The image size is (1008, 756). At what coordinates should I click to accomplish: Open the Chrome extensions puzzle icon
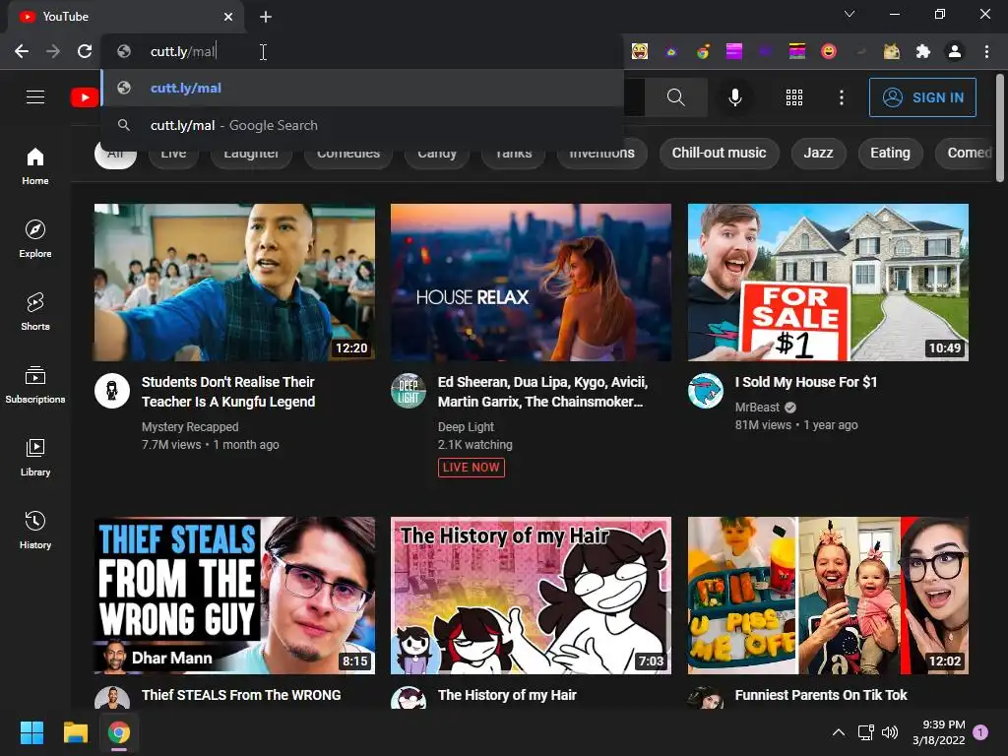(923, 51)
